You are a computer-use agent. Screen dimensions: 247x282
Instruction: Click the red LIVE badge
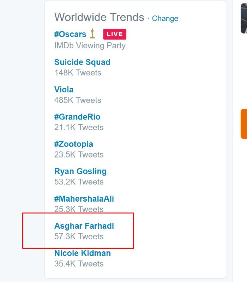tap(115, 34)
